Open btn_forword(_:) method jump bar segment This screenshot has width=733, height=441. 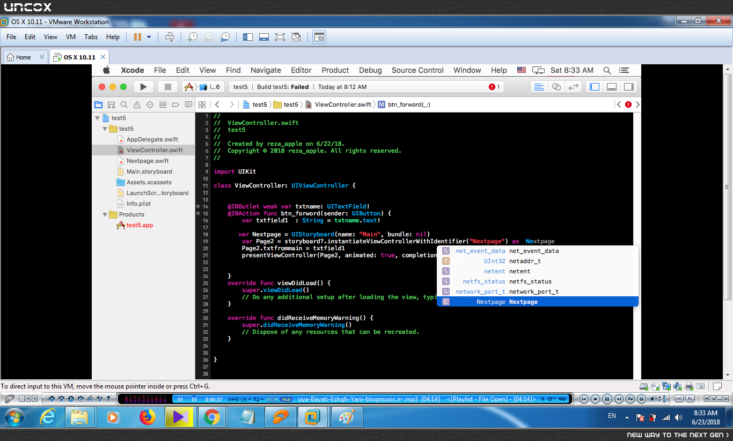[x=404, y=104]
